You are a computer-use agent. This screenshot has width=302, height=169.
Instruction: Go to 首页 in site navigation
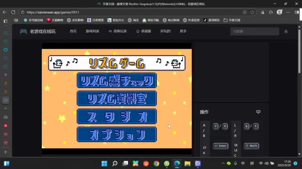(73, 31)
